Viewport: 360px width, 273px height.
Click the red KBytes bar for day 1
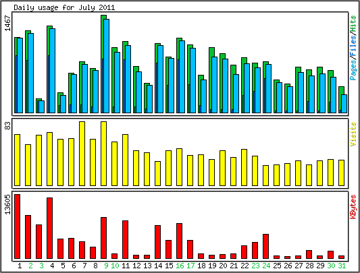(x=17, y=226)
